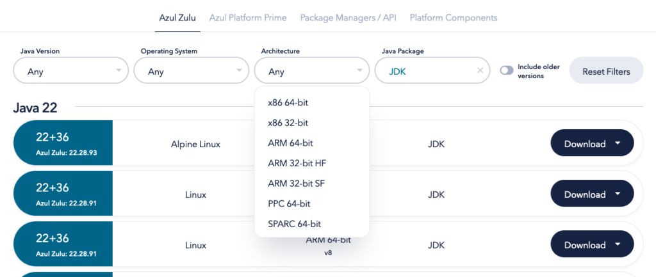656x277 pixels.
Task: Clear the JDK Java Package selection
Action: tap(480, 70)
